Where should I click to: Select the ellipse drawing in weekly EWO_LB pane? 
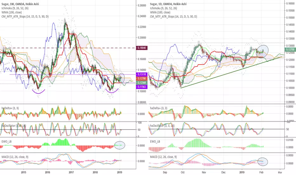click(120, 145)
